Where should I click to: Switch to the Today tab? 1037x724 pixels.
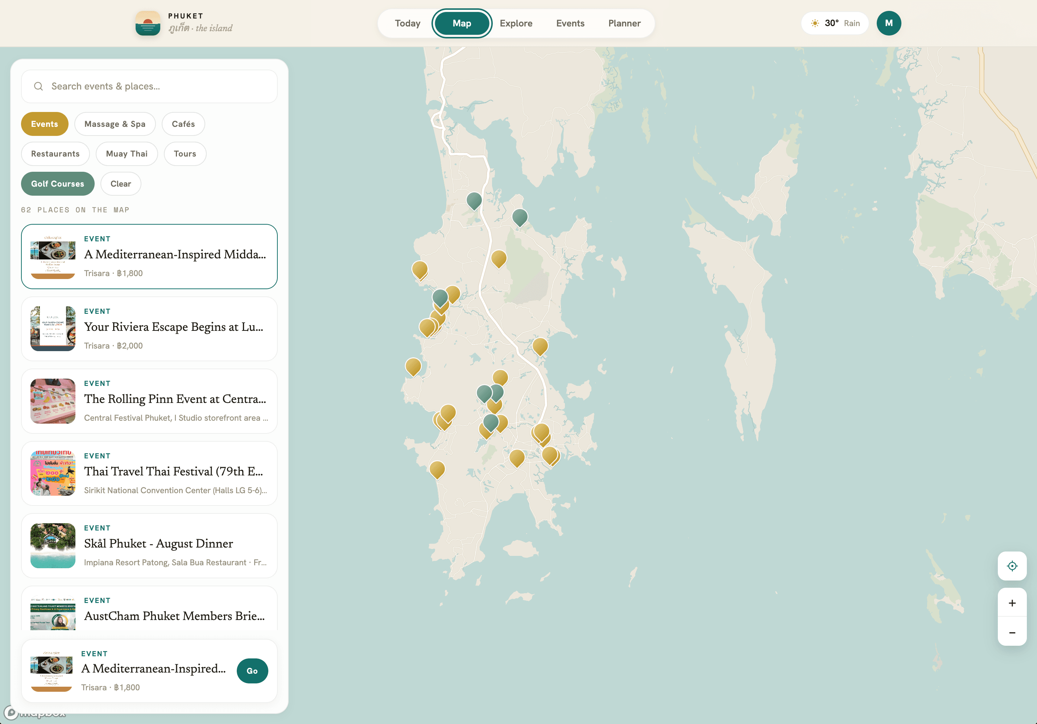coord(408,23)
